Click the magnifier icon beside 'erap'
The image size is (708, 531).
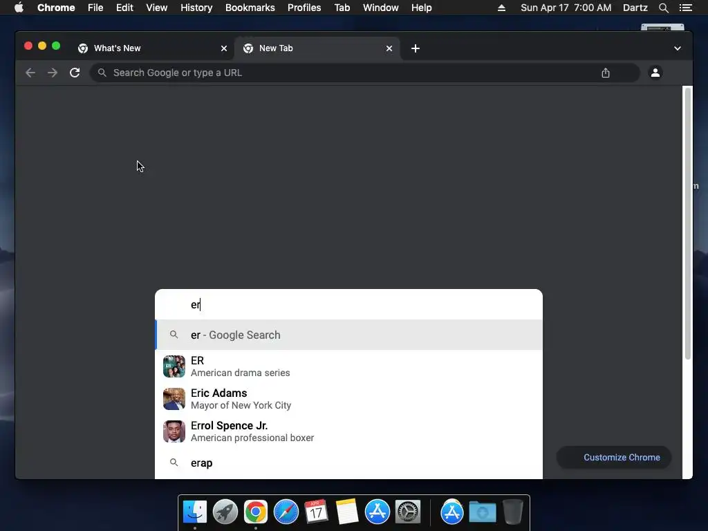174,463
